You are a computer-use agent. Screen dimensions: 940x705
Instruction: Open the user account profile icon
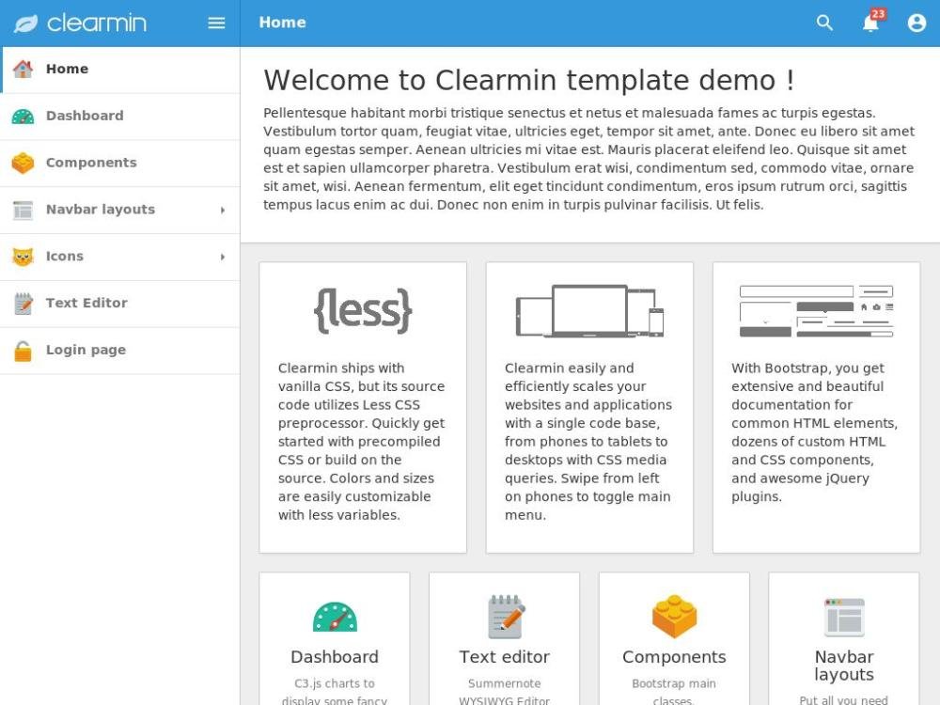point(916,23)
